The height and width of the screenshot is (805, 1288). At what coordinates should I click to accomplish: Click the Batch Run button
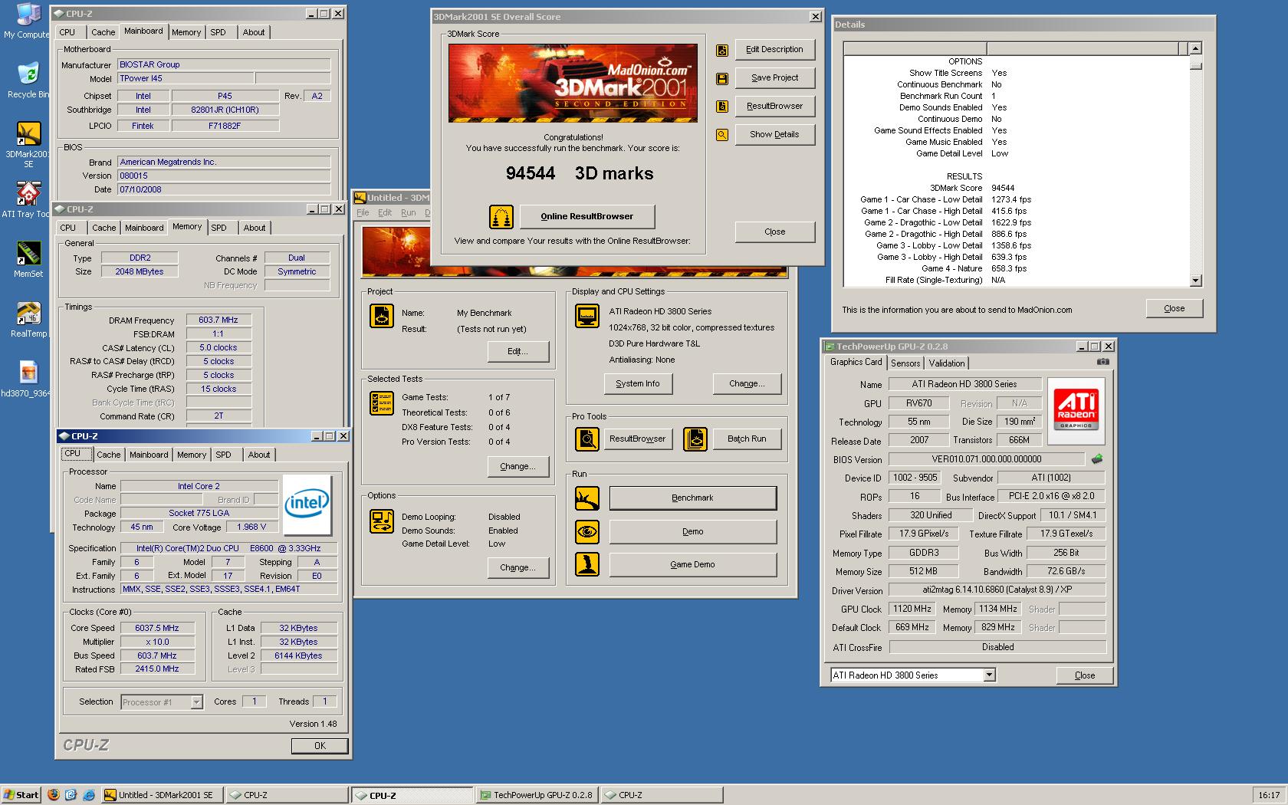pyautogui.click(x=747, y=439)
